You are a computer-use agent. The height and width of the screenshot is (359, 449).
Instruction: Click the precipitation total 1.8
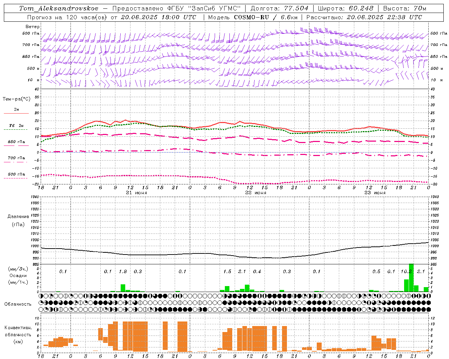[123, 272]
